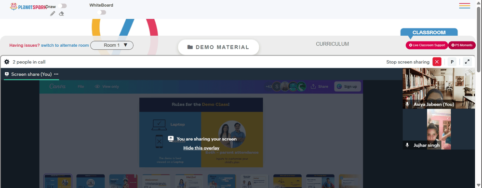Click Asiya Jabeen microphone icon
The width and height of the screenshot is (482, 188).
407,104
